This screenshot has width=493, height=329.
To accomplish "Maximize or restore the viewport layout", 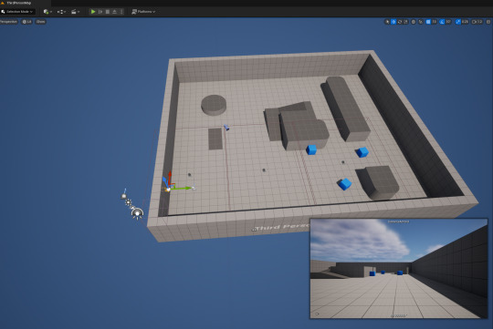I will point(488,22).
